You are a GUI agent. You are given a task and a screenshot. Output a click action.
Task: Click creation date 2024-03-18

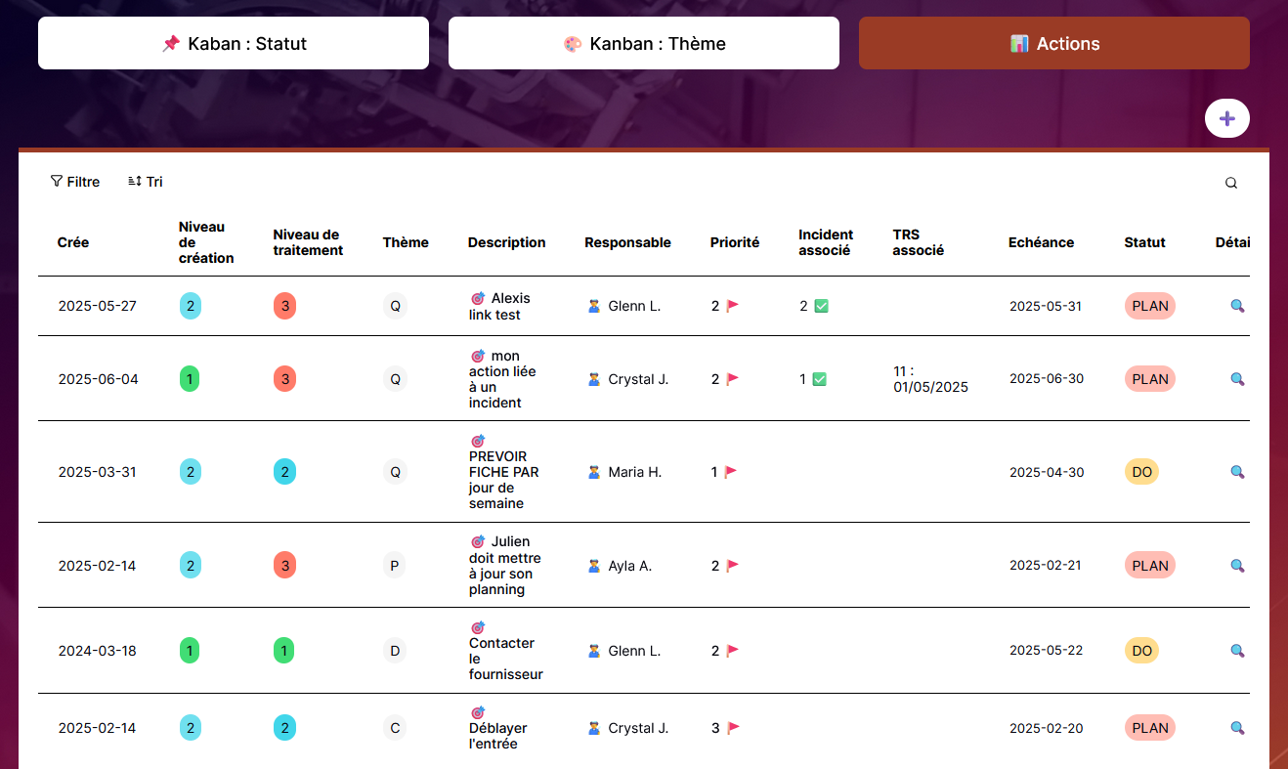pyautogui.click(x=97, y=651)
